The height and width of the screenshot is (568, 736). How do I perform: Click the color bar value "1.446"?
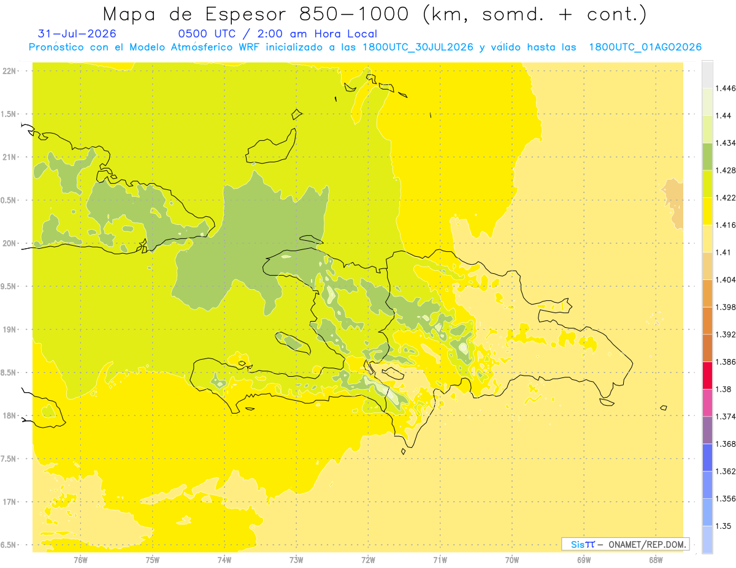click(726, 88)
